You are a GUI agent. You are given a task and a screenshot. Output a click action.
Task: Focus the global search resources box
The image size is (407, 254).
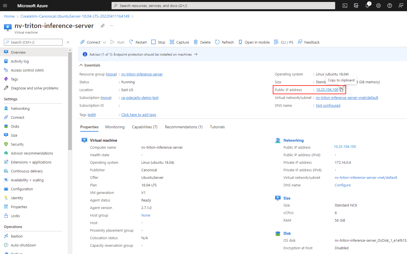pos(223,6)
